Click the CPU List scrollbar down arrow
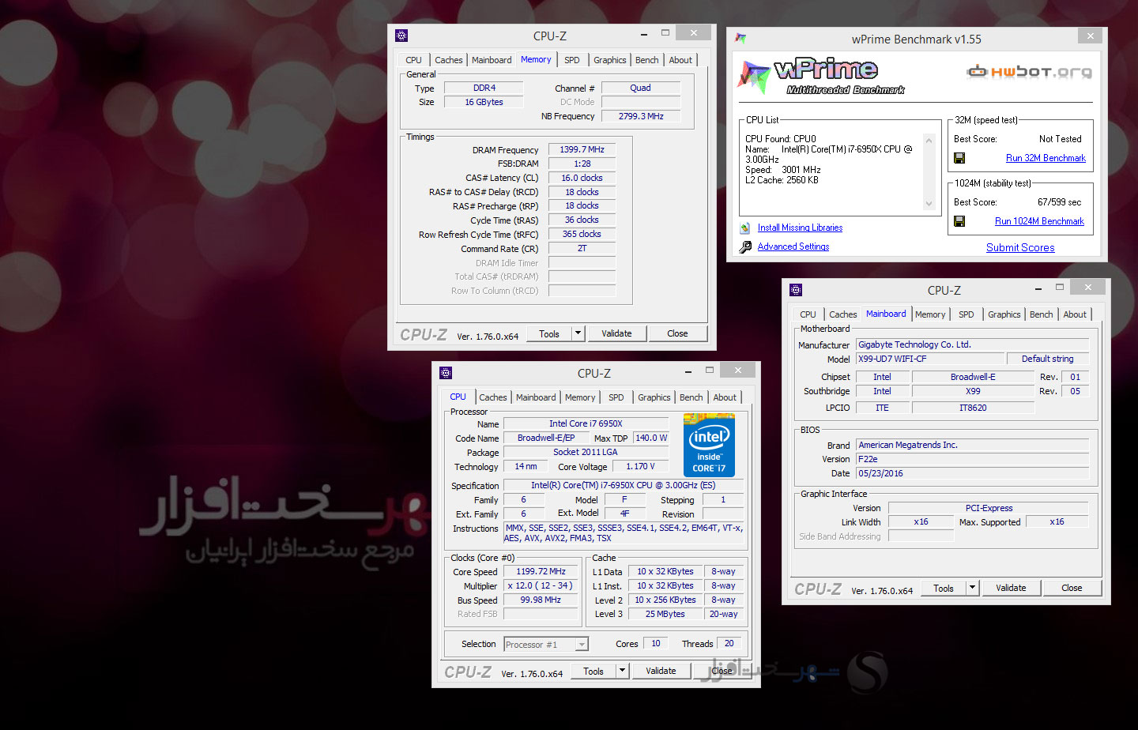This screenshot has height=730, width=1138. [929, 204]
